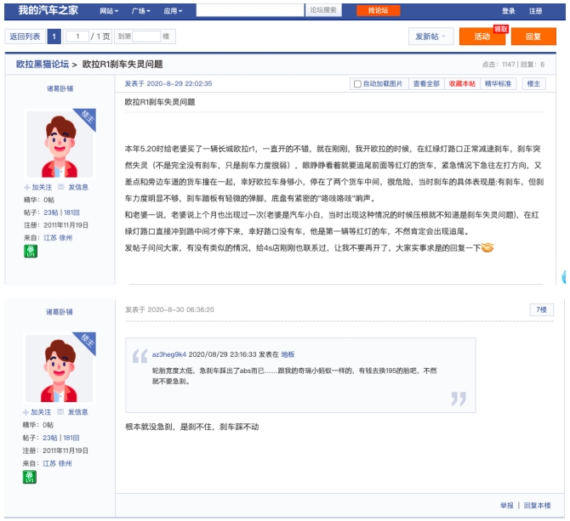Open the 发新帖 dropdown button
Image resolution: width=570 pixels, height=521 pixels.
pyautogui.click(x=430, y=37)
